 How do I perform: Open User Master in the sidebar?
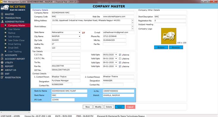pyautogui.click(x=14, y=29)
